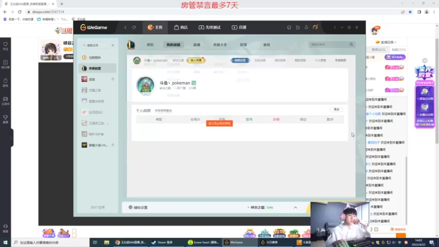
Task: Click the Chrome address bar
Action: pos(213,12)
